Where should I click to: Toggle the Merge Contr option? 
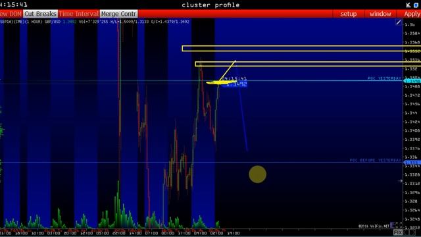click(118, 14)
